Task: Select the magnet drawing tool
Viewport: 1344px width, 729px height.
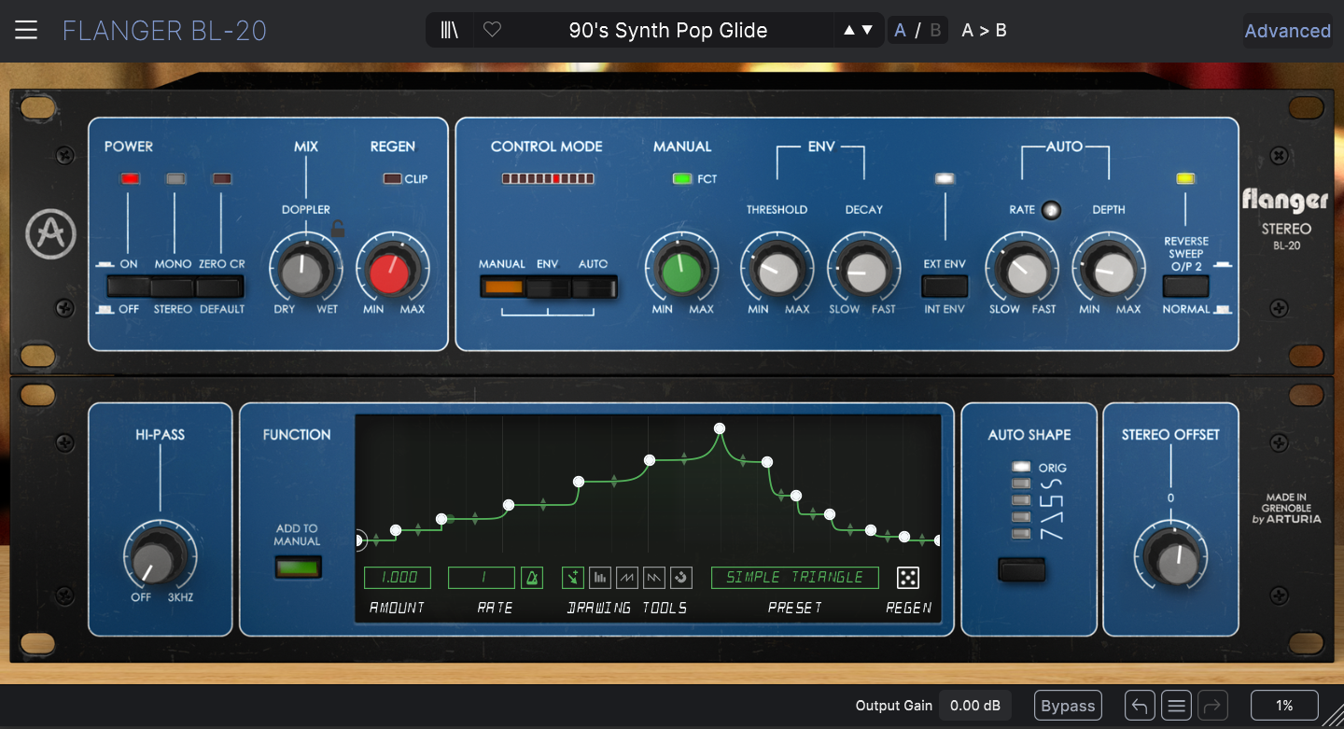Action: [681, 578]
